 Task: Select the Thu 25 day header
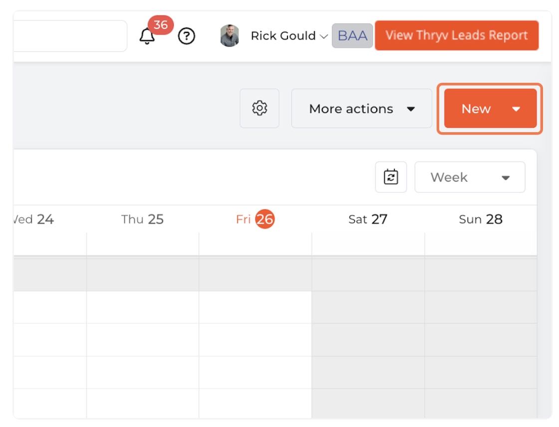coord(142,219)
